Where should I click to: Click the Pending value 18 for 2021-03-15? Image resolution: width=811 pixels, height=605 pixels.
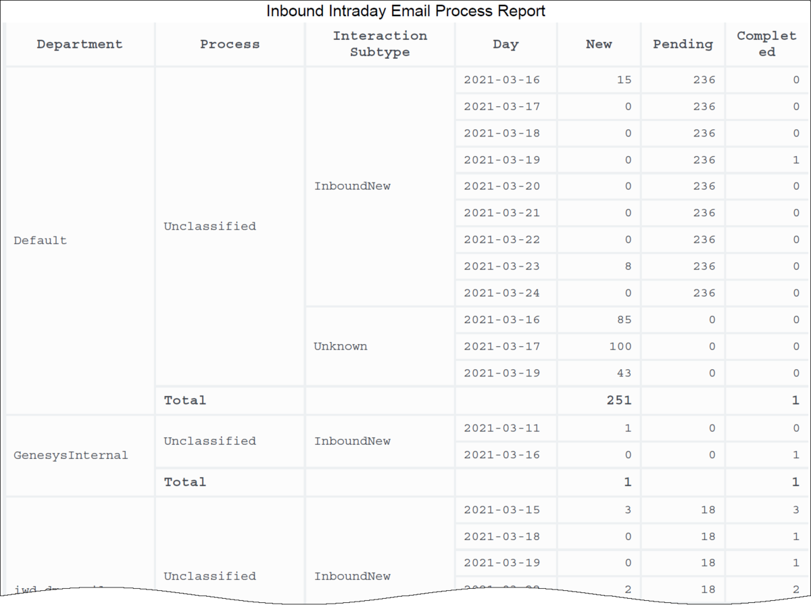point(683,510)
